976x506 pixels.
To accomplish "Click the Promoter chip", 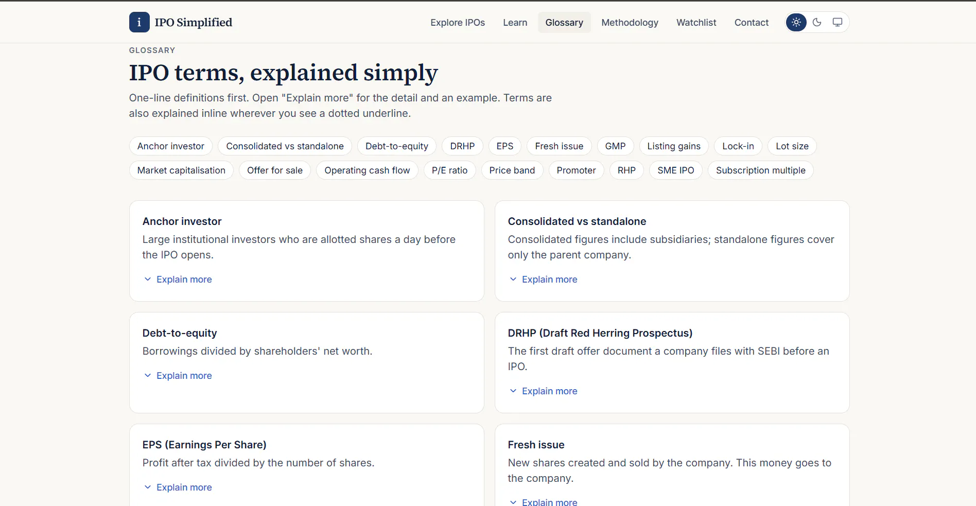I will [x=576, y=170].
